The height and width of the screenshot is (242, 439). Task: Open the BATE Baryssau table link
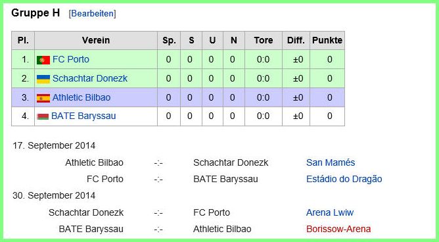[x=83, y=116]
